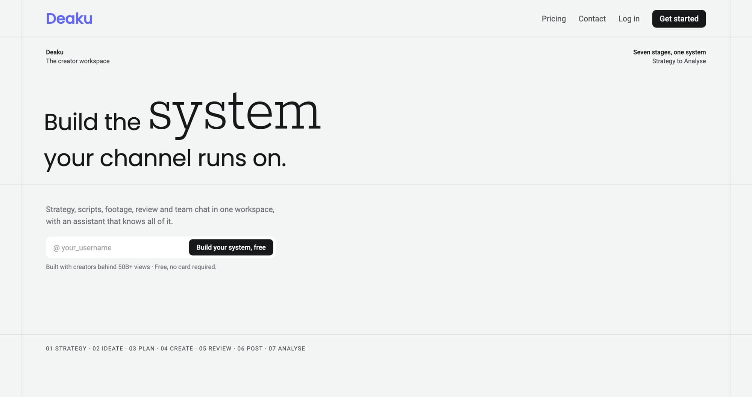The height and width of the screenshot is (397, 752).
Task: Click the 'Seven stages, one system' text
Action: (669, 52)
